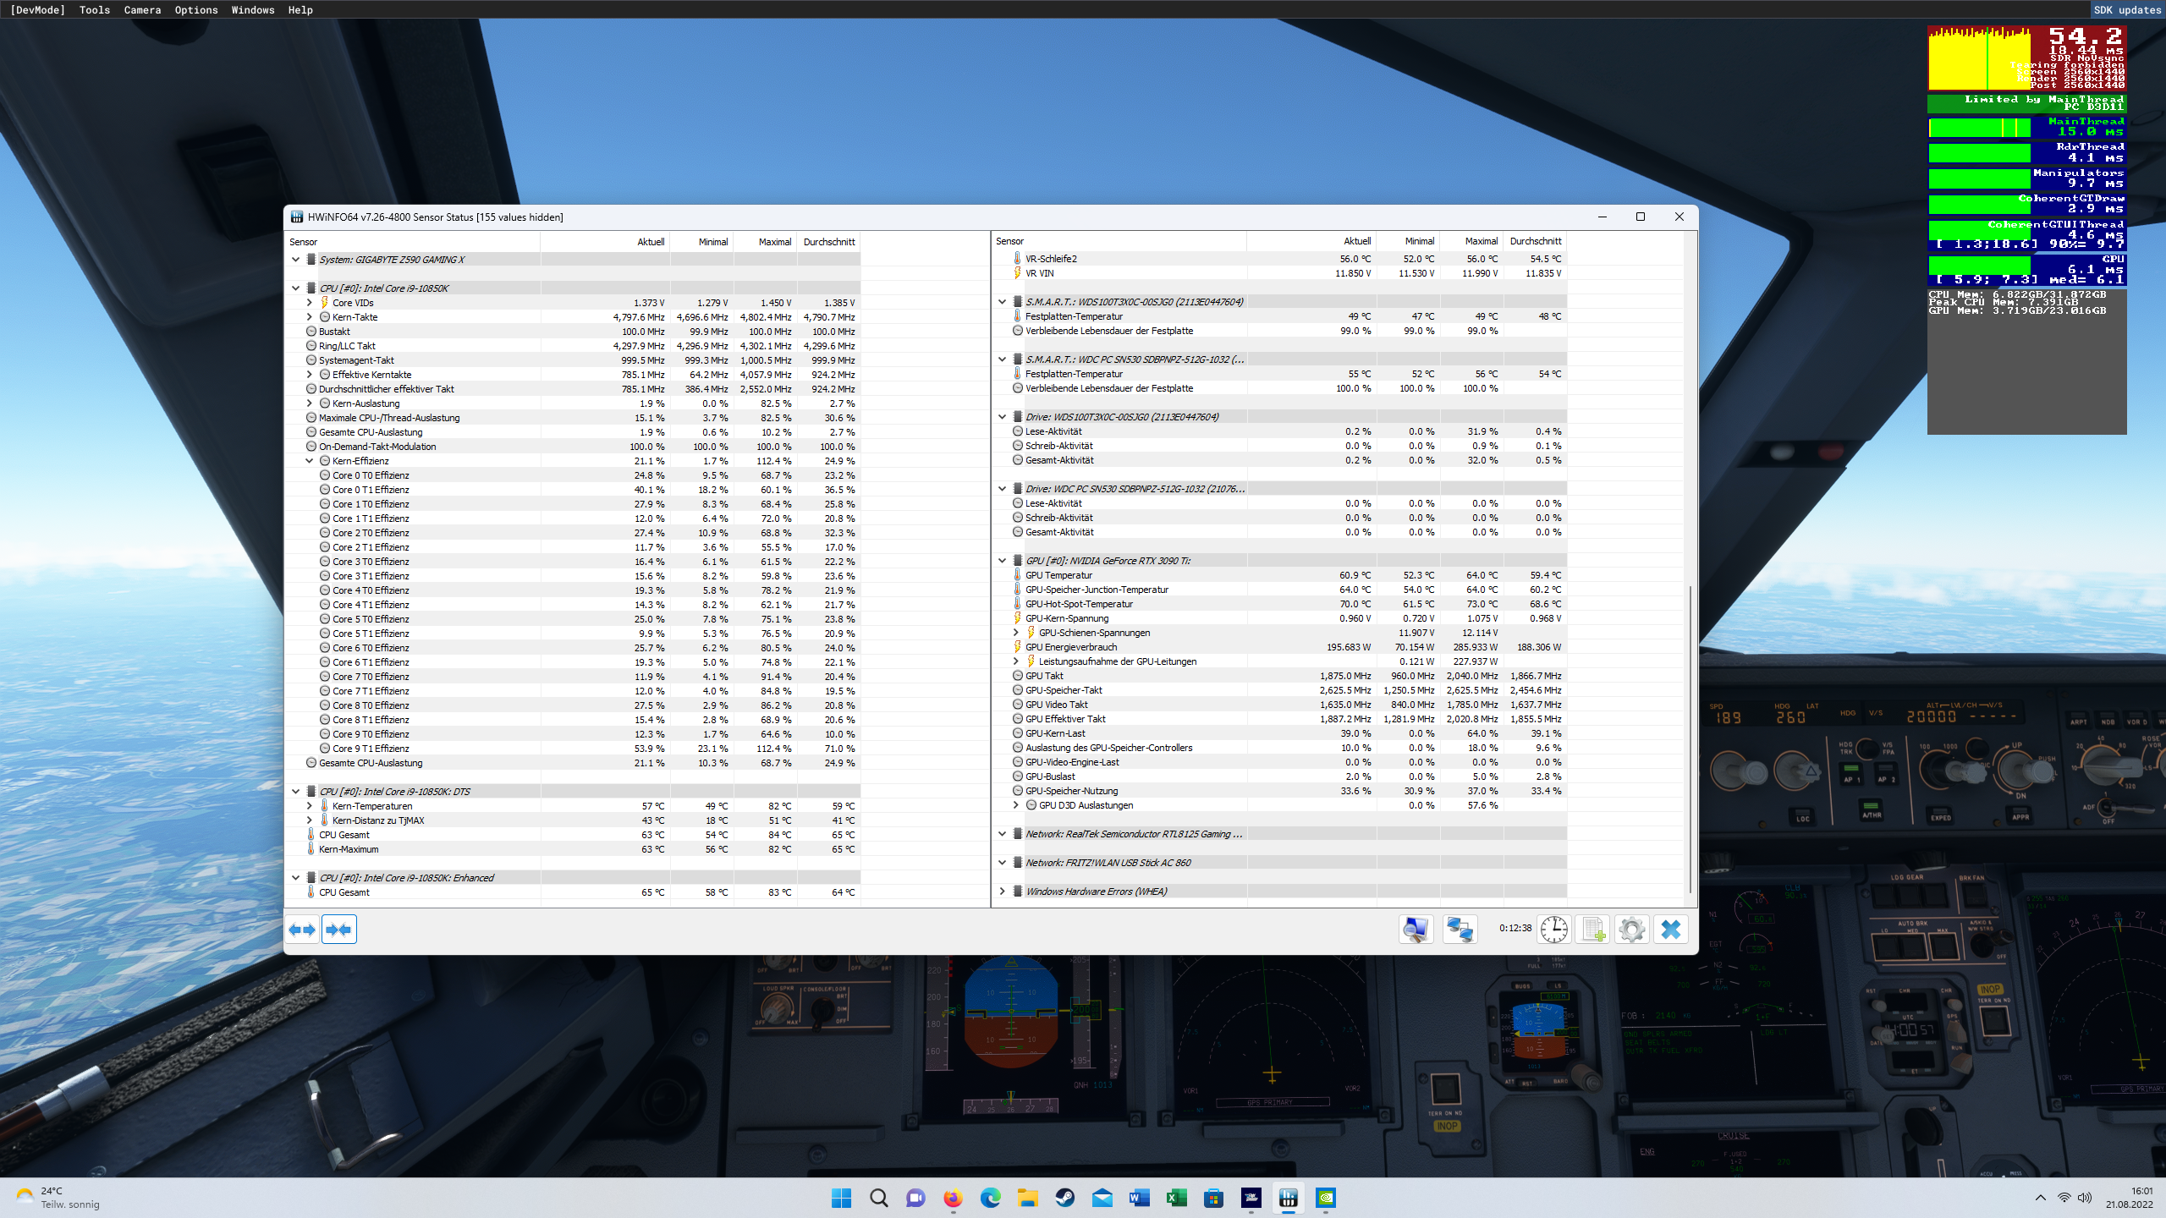Reset the elapsed time clock icon
Viewport: 2166px width, 1218px height.
pos(1553,930)
